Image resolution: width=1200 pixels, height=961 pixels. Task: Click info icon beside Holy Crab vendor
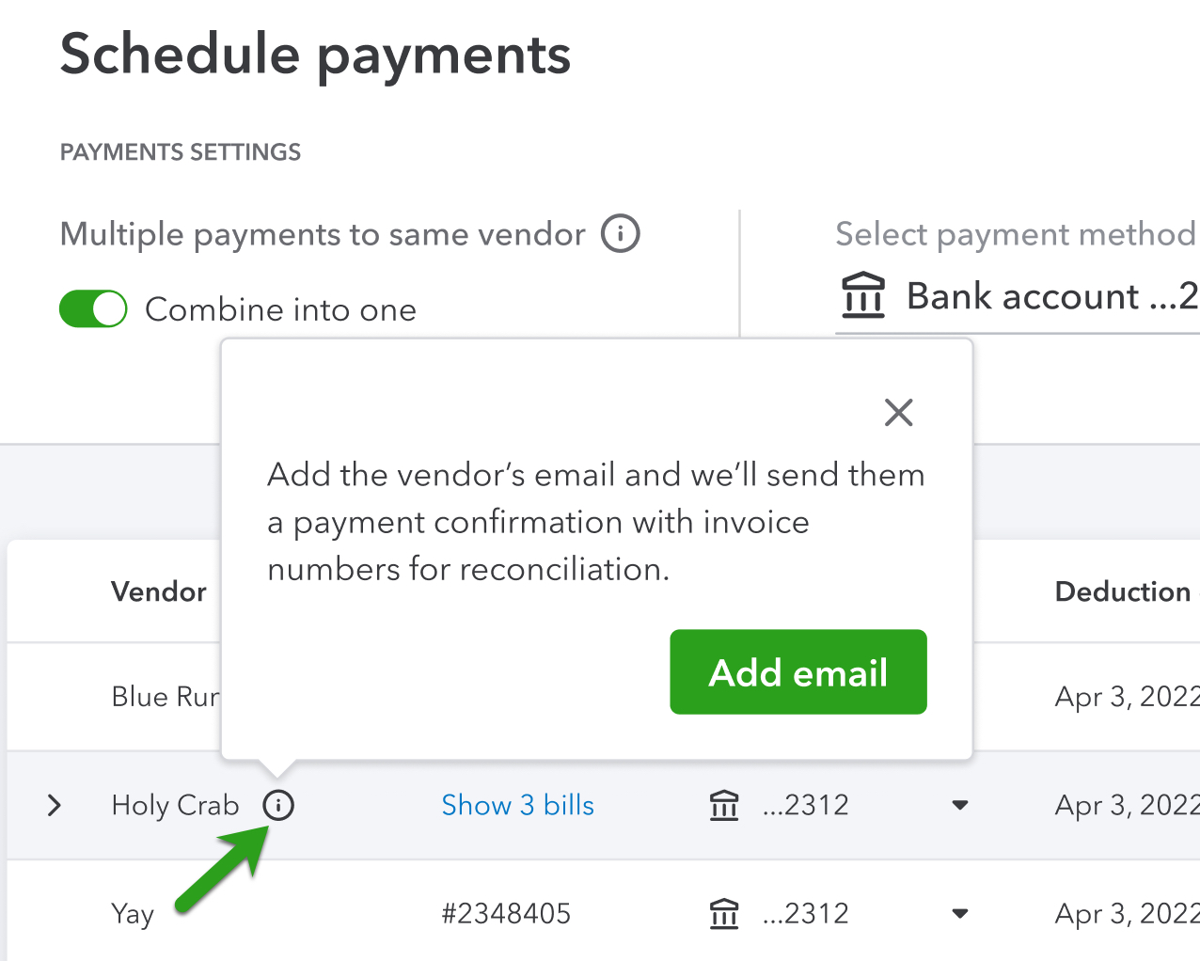278,805
